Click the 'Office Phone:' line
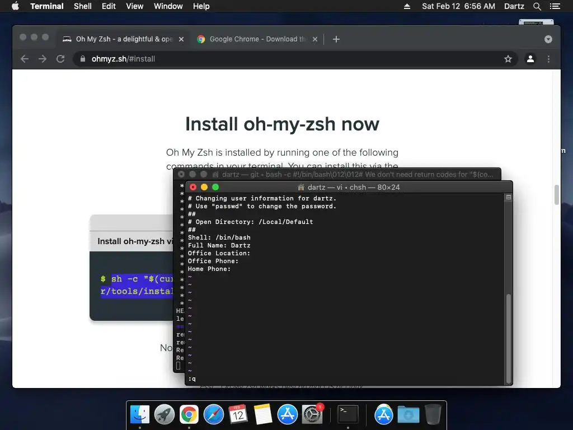The image size is (573, 430). tap(213, 261)
